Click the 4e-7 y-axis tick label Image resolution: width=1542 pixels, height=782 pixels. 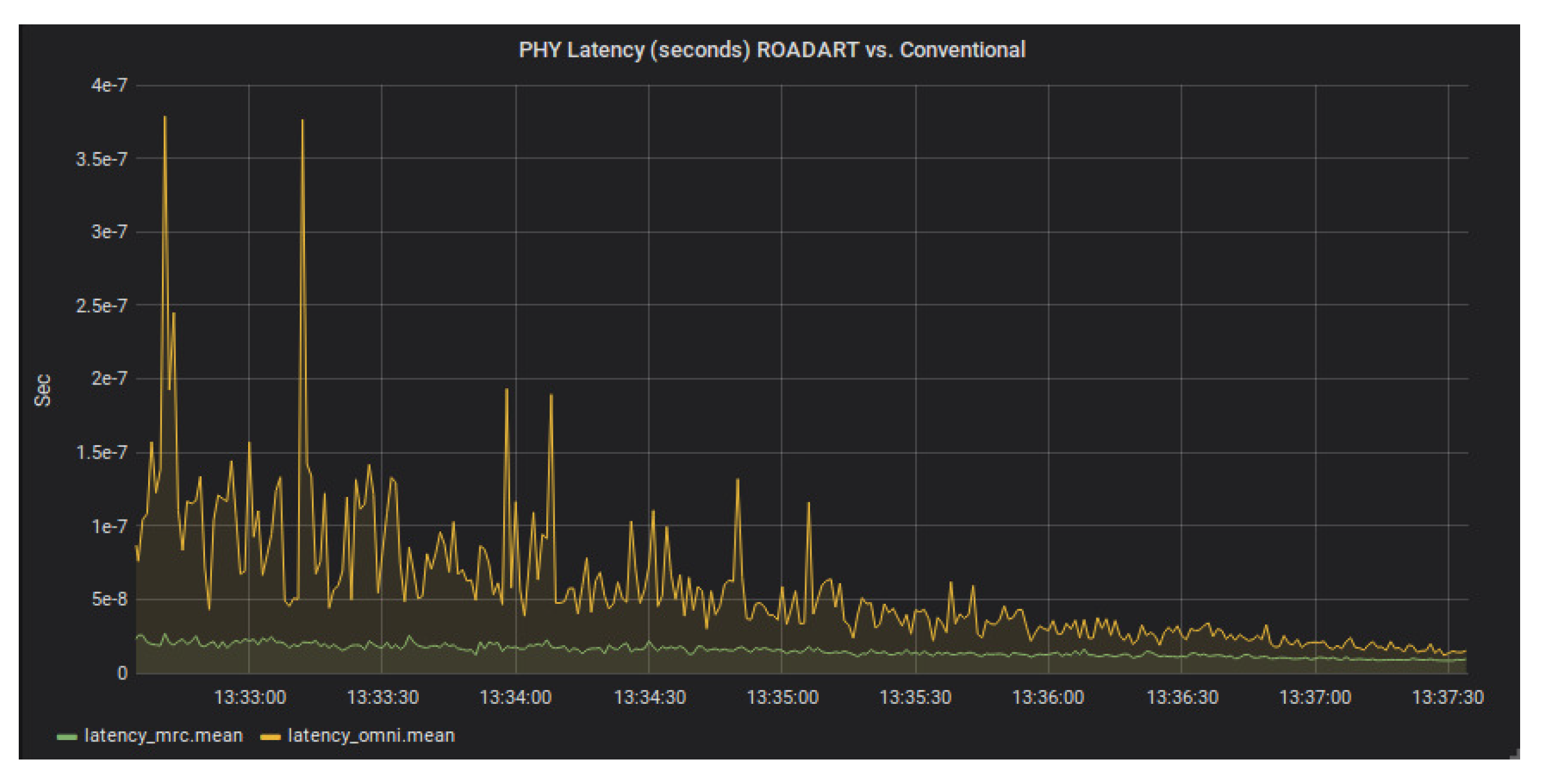click(x=109, y=85)
